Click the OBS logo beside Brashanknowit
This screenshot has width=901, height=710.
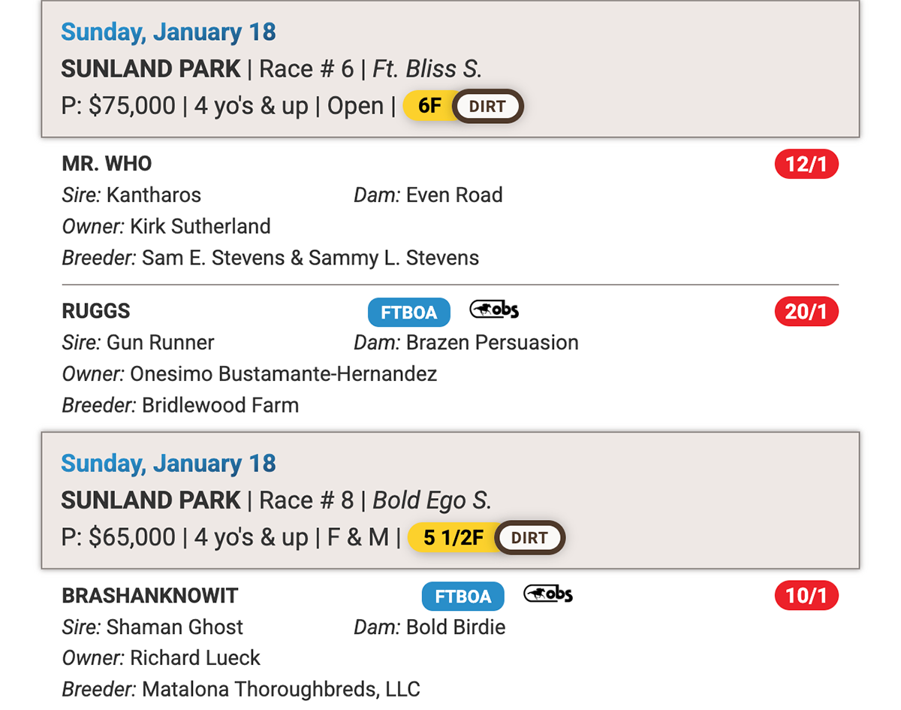coord(548,594)
